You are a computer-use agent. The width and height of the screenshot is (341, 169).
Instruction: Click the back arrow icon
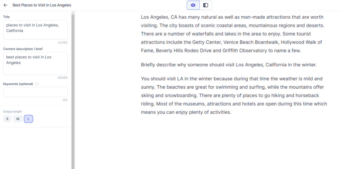point(5,5)
